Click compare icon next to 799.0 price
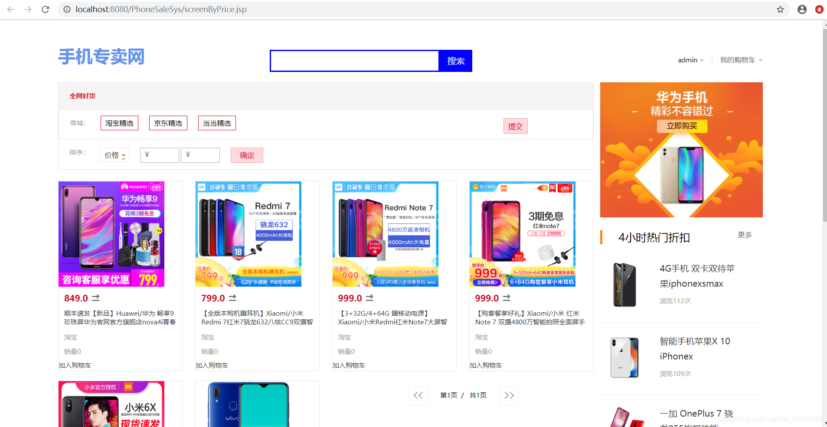This screenshot has height=427, width=827. point(232,298)
